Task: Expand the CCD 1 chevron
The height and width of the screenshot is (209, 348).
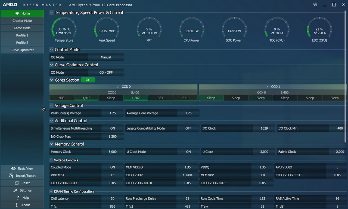Action: coord(267,87)
